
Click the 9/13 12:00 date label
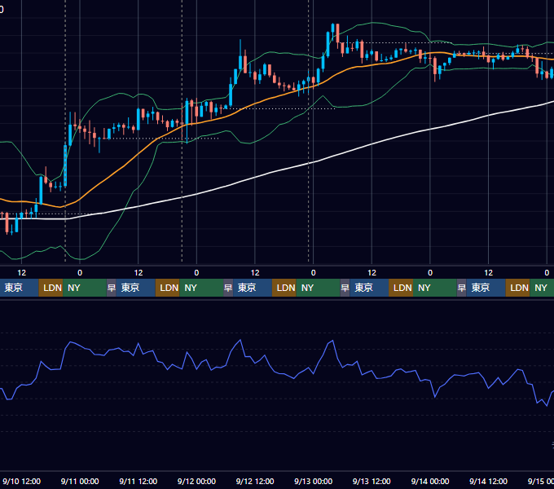372,481
